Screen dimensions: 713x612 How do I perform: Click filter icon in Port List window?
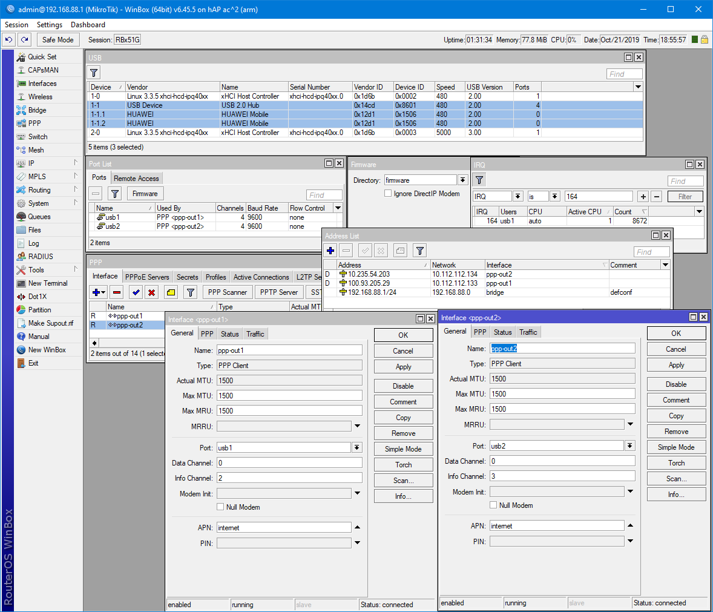point(115,194)
